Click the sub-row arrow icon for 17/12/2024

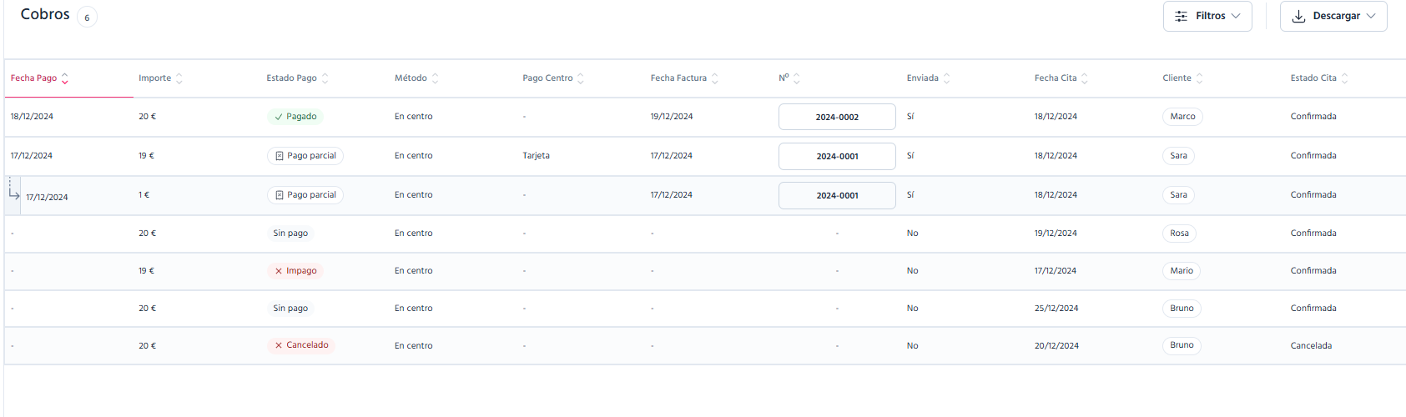pyautogui.click(x=13, y=193)
